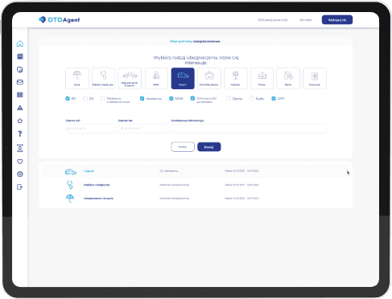Open the start date picker field

pos(90,129)
